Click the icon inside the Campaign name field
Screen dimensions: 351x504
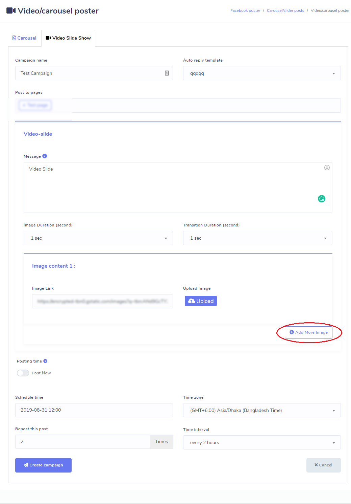point(167,73)
